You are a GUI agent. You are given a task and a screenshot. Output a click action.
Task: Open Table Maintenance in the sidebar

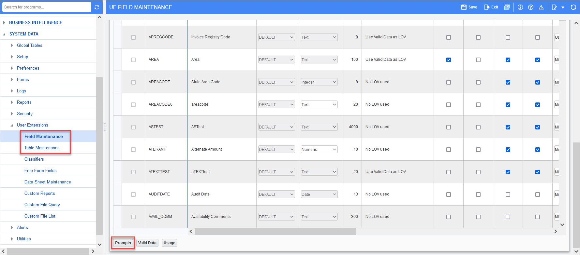coord(42,148)
